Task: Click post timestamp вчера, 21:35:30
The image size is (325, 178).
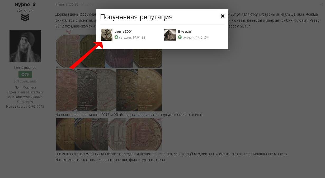Action: pos(67,4)
